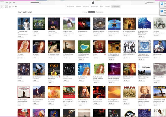This screenshot has width=166, height=117.
Task: Click the Apple logo in status area
Action: click(x=93, y=3)
